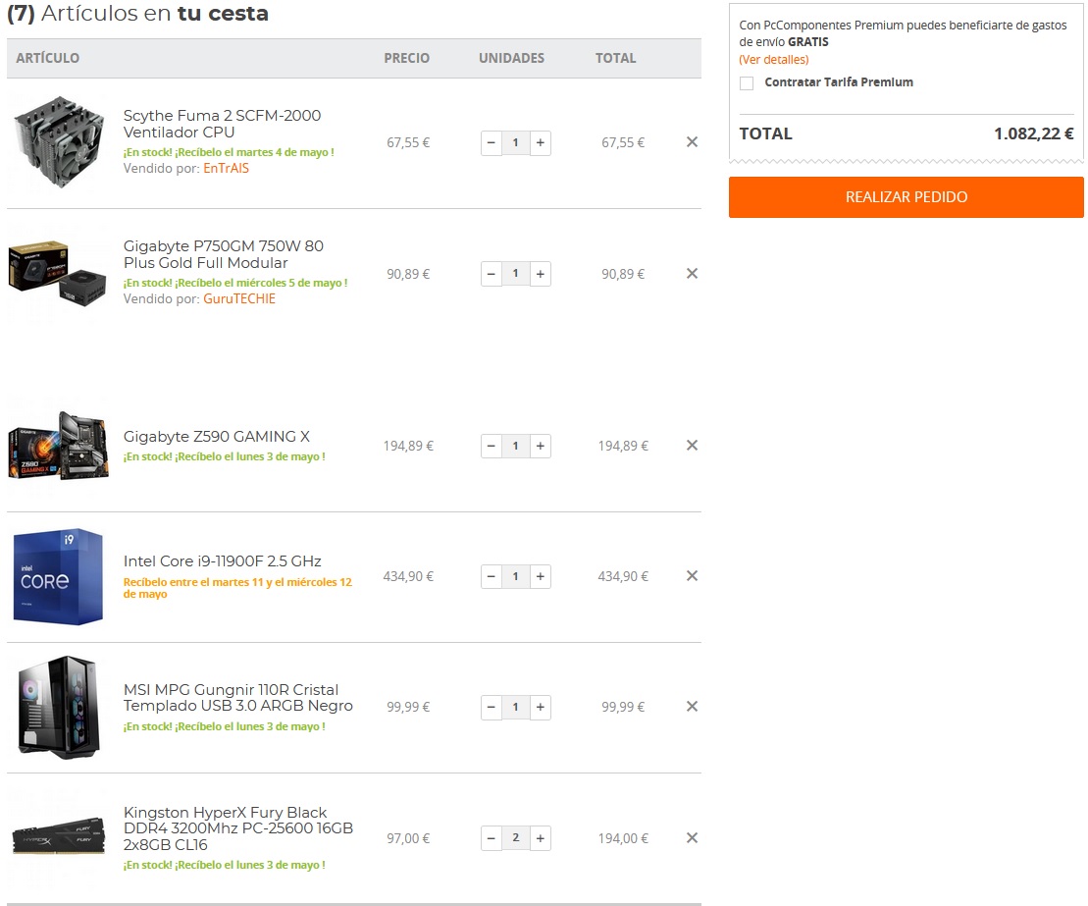Increase Scythe Fuma 2 quantity with plus
The height and width of the screenshot is (906, 1088).
tap(540, 143)
